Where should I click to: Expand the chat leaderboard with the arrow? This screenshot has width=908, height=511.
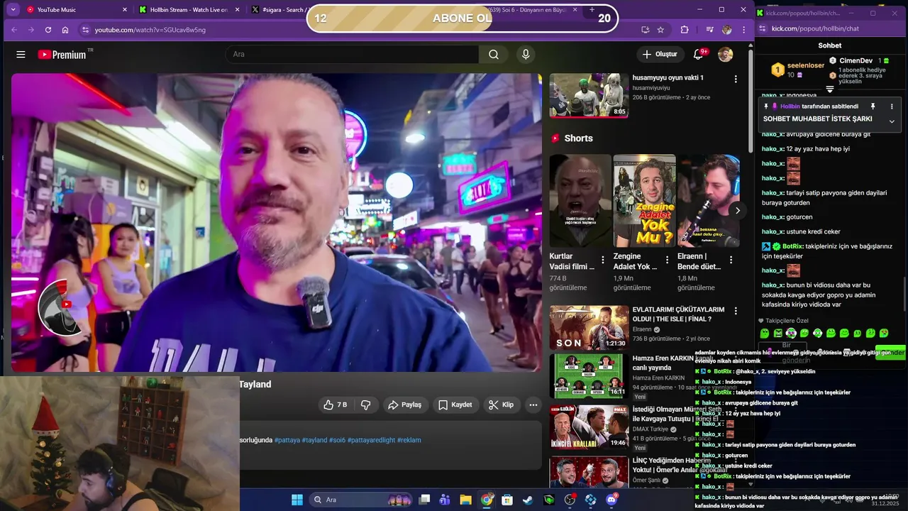(x=830, y=89)
